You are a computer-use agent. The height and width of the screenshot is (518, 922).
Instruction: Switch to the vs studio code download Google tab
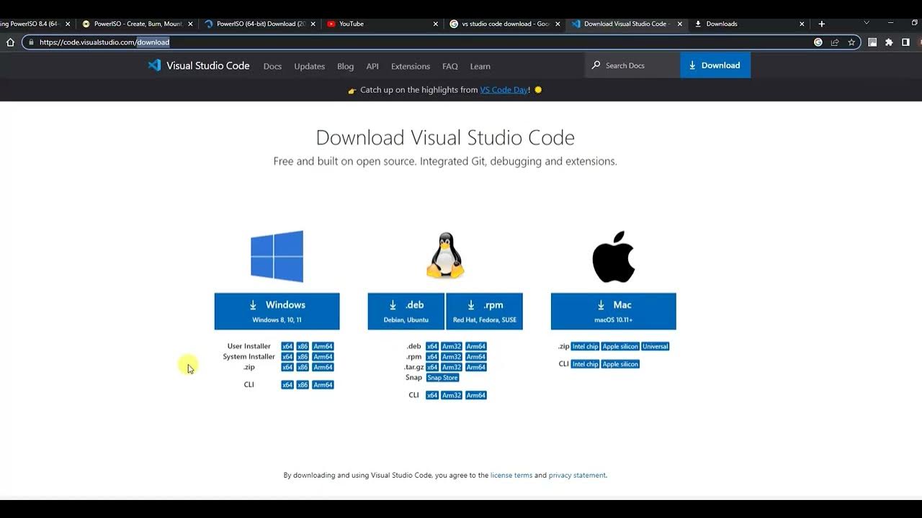pos(504,24)
